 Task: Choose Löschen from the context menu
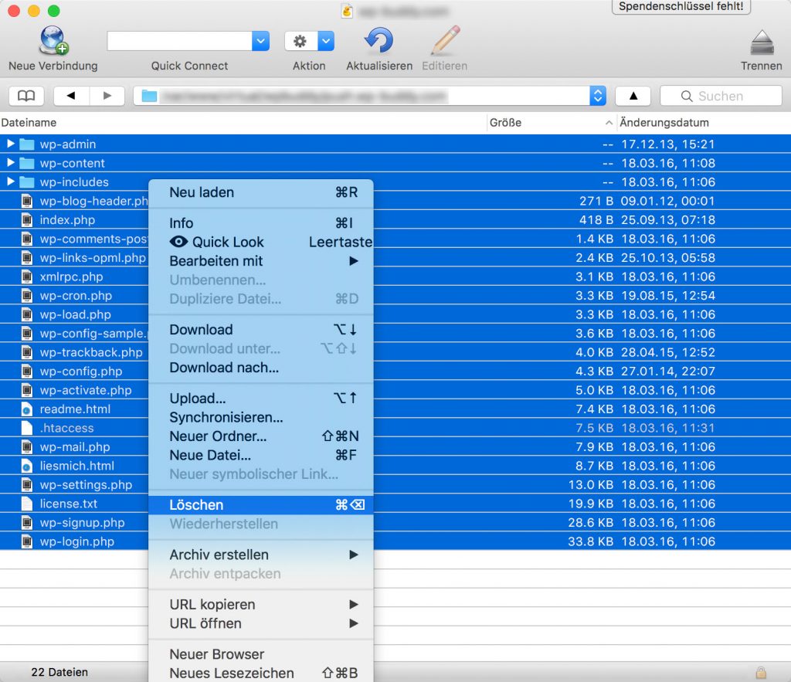196,505
